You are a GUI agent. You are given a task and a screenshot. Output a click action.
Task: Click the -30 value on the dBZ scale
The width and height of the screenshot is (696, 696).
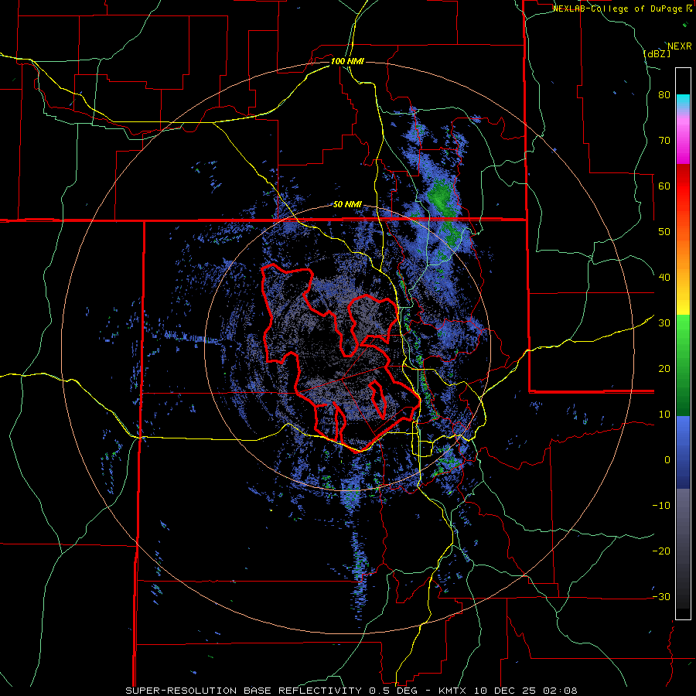[661, 596]
